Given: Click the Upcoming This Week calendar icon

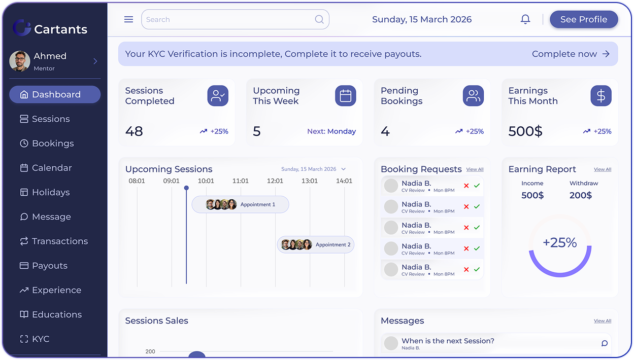Looking at the screenshot, I should point(346,96).
